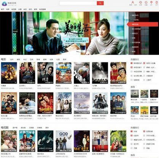Viewport: 159px width, 158px height.
Task: Open 电视剧 in the top navigation bar
Action: click(x=14, y=9)
